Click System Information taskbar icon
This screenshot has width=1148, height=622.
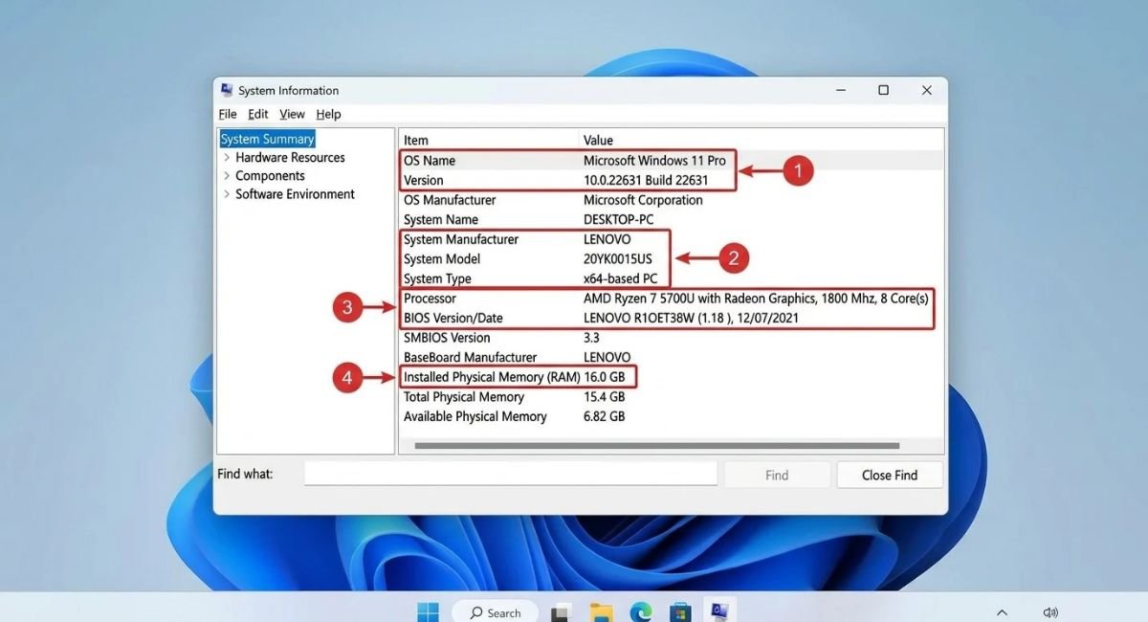point(719,611)
